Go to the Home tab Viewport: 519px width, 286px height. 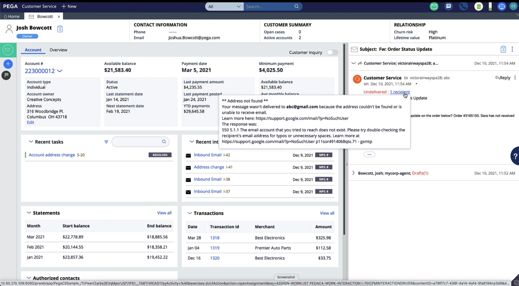coord(12,17)
